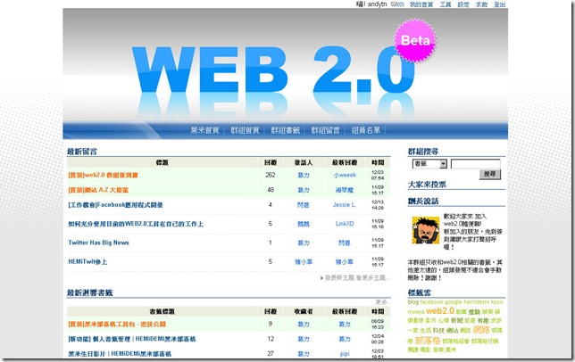
Task: Open the 群組書籤 nav item
Action: 286,130
